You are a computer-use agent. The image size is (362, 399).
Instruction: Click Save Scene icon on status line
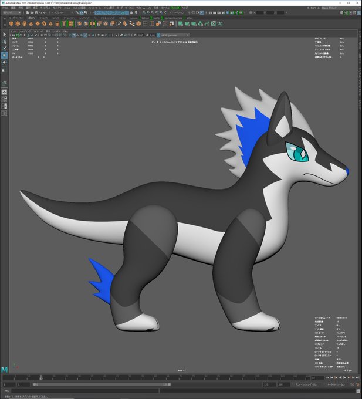[x=36, y=12]
